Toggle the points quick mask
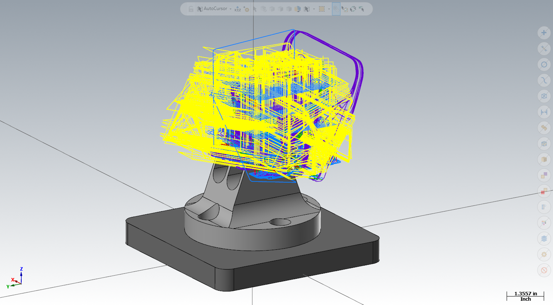This screenshot has width=553, height=305. (x=544, y=33)
